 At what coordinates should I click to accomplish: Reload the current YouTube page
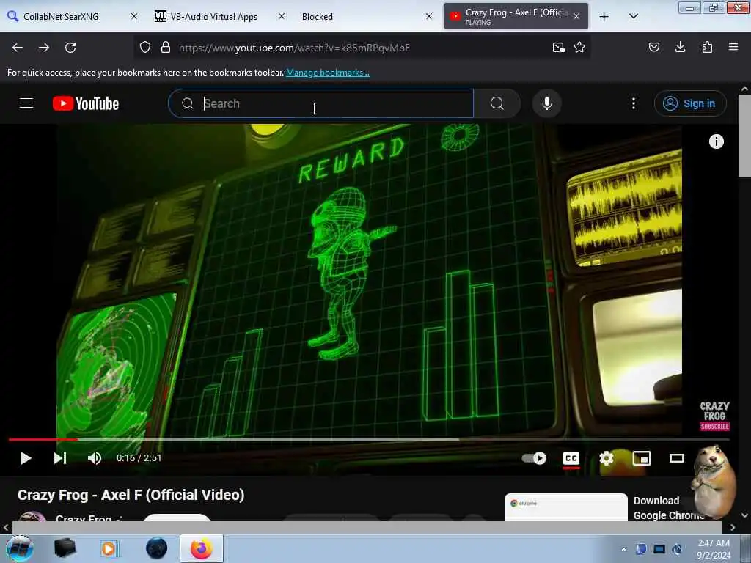(70, 48)
